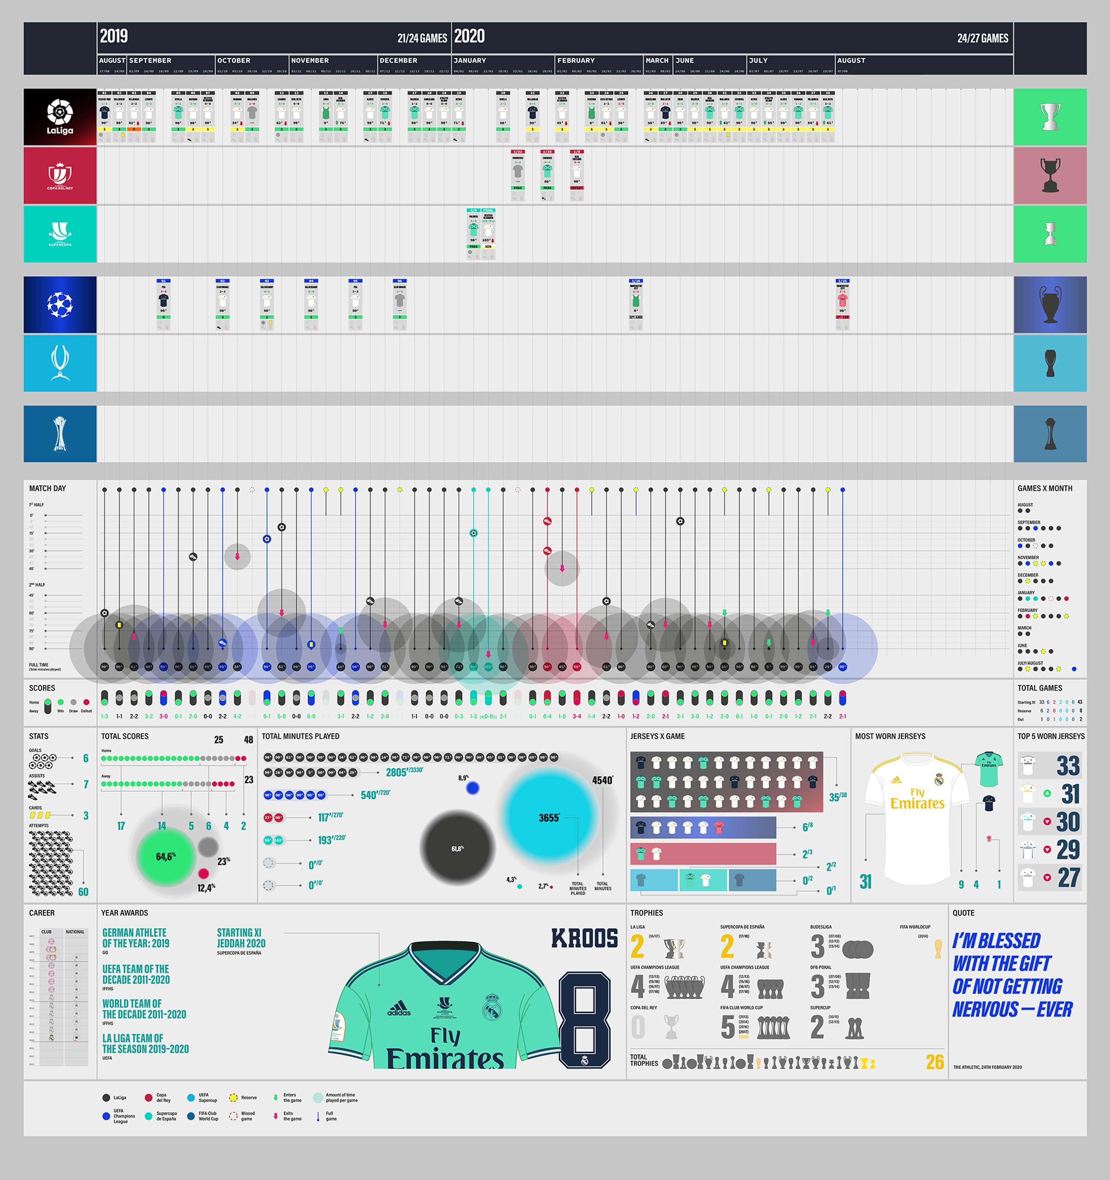Select the Supercopa logo tile
This screenshot has width=1110, height=1180.
point(60,234)
